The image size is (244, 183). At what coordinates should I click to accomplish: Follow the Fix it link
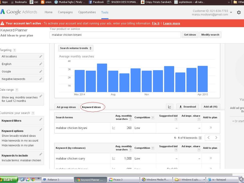pyautogui.click(x=156, y=23)
